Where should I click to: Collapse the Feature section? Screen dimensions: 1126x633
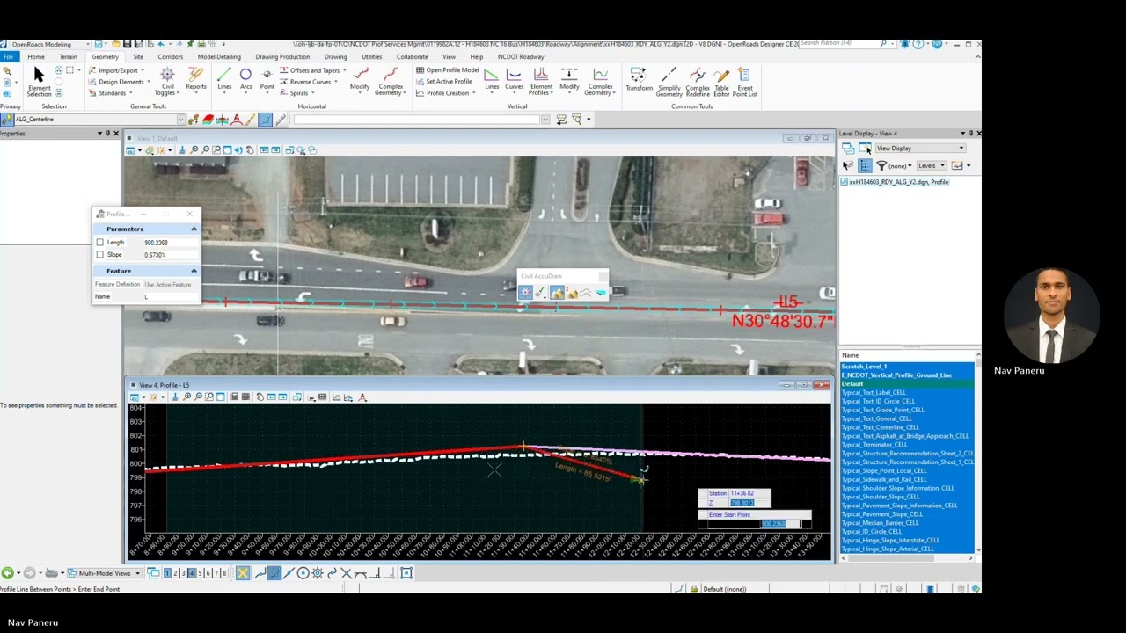click(194, 271)
